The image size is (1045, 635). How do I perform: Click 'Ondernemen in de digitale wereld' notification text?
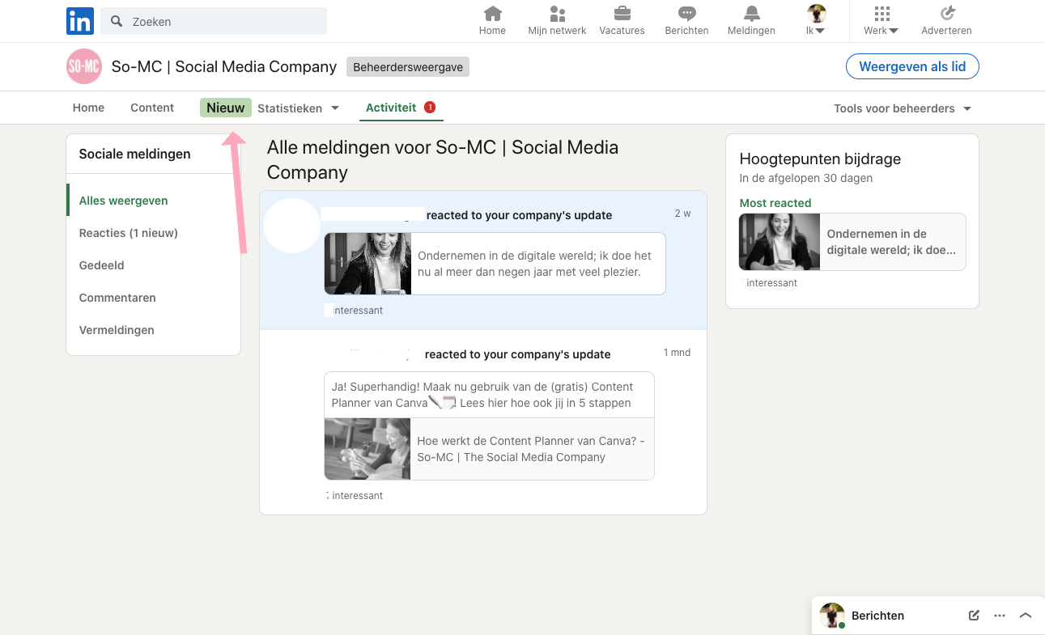pyautogui.click(x=534, y=264)
